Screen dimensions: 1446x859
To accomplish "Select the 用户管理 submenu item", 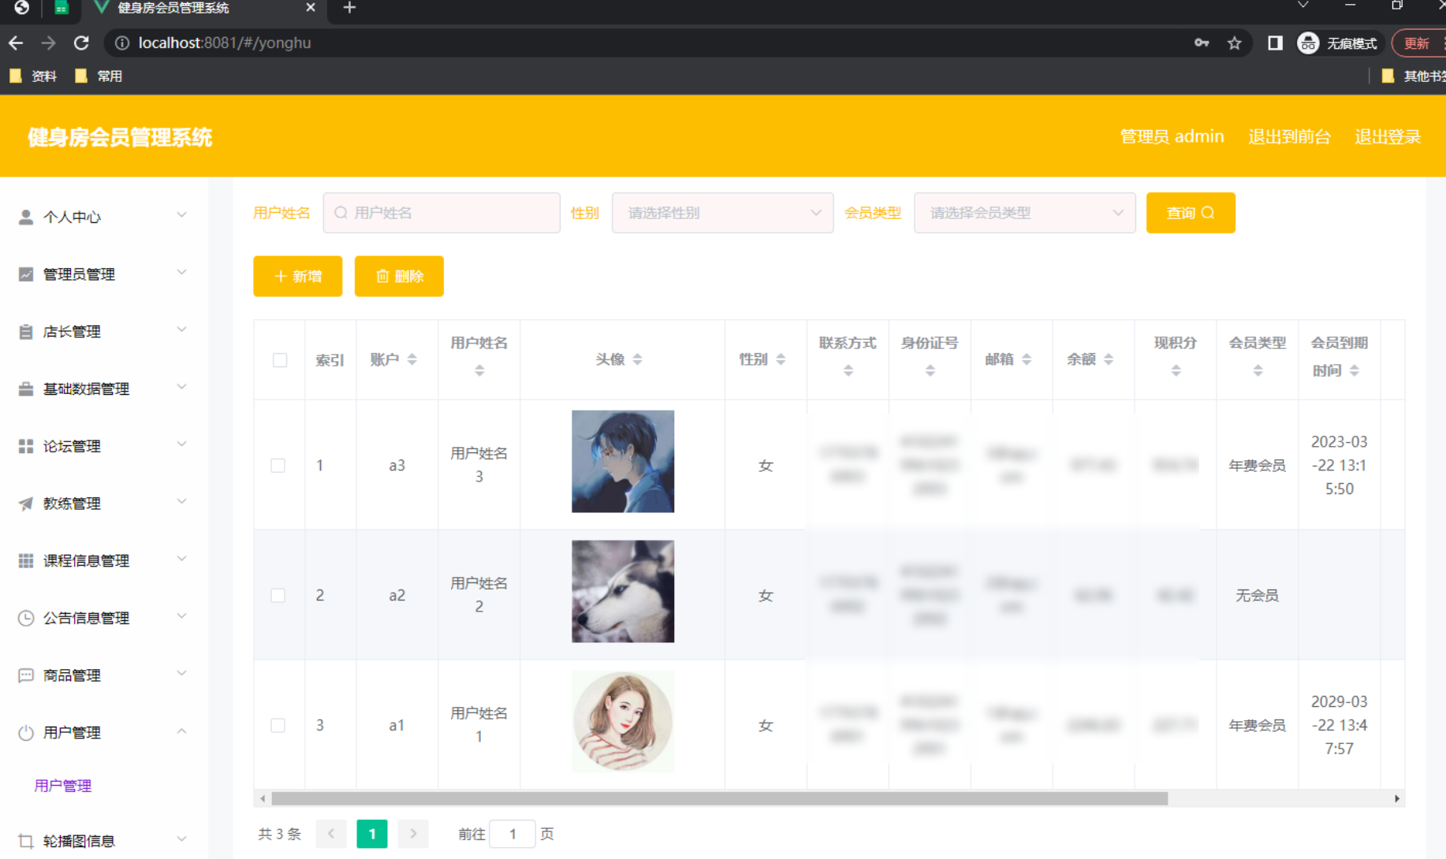I will [x=63, y=786].
